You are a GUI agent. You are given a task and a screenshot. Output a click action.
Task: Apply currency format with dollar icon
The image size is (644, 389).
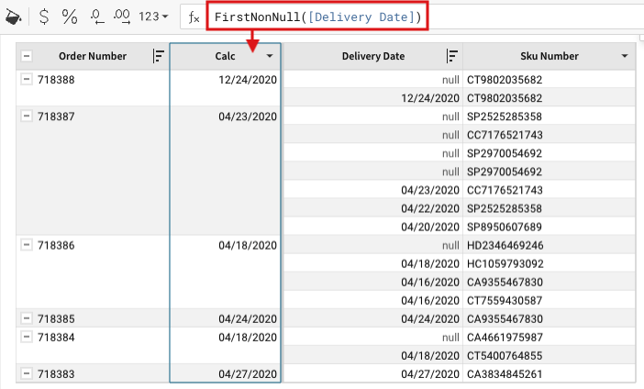point(44,17)
